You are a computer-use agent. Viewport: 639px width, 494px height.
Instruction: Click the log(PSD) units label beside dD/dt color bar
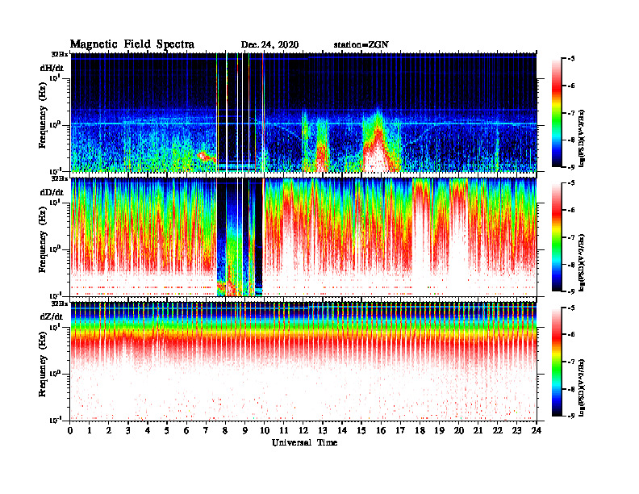582,263
